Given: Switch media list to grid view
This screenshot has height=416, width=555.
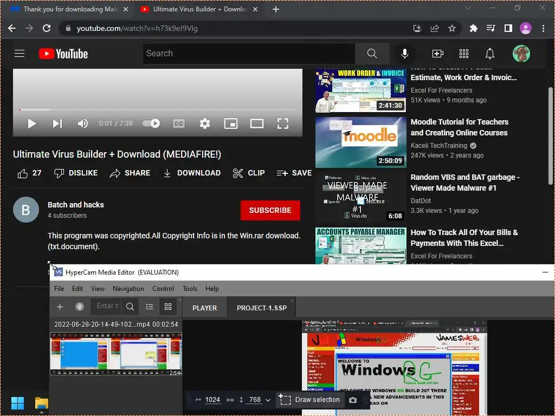Looking at the screenshot, I should (x=168, y=307).
